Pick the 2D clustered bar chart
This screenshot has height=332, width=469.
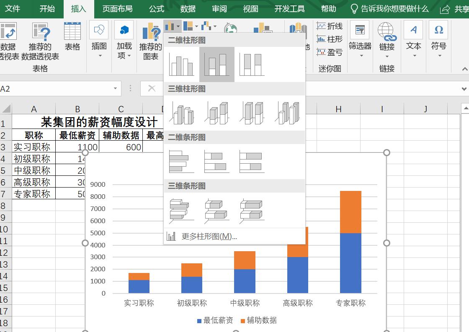click(x=182, y=162)
